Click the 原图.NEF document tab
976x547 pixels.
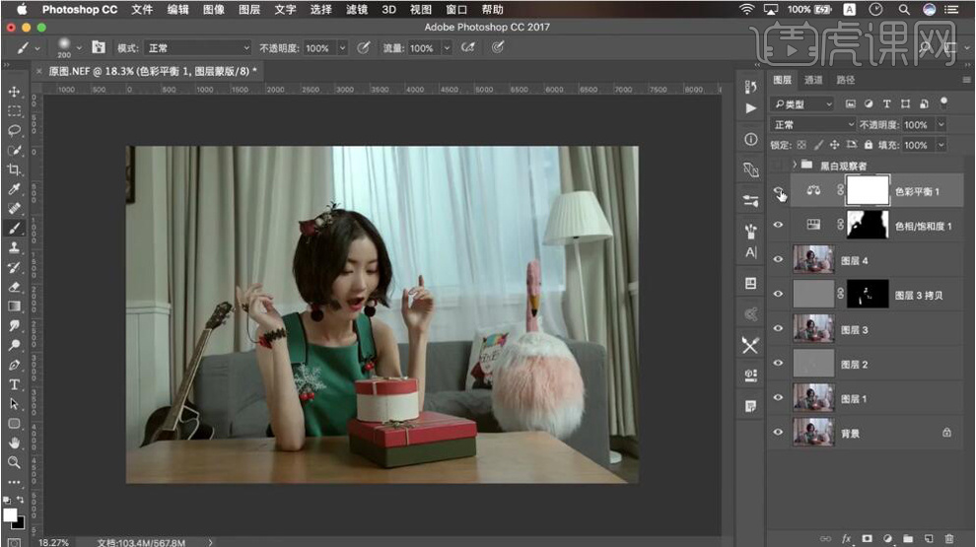146,71
